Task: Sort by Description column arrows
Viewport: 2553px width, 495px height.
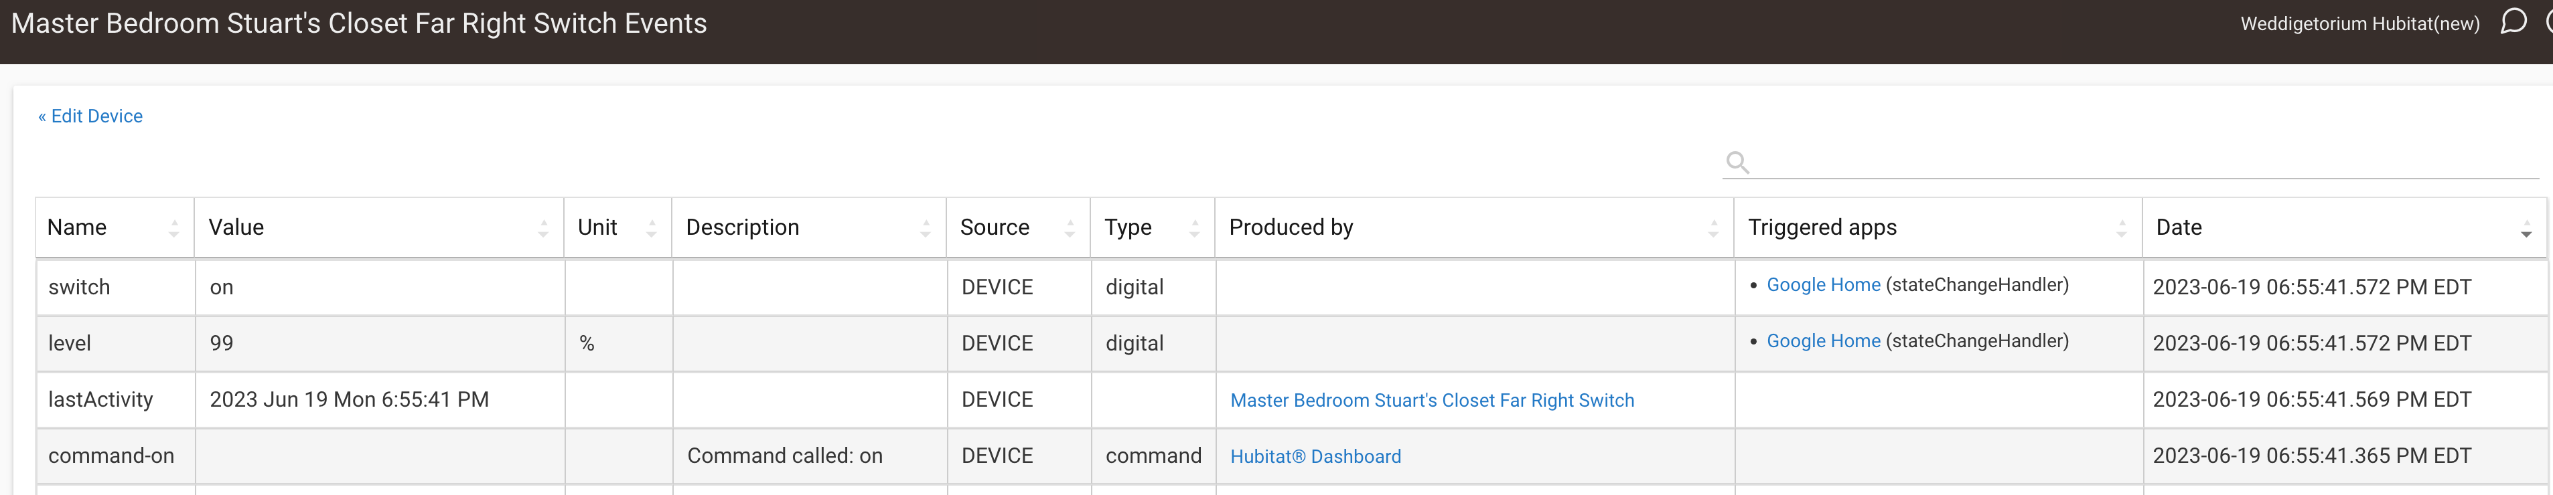Action: click(x=926, y=229)
